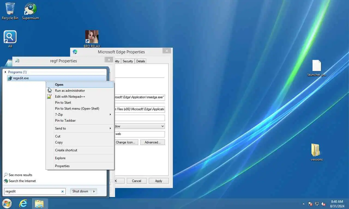Viewport: 349px width, 209px height.
Task: Open the versions folder on desktop
Action: pos(317,152)
